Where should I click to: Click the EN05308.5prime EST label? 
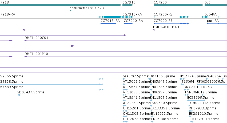pyautogui.click(x=165, y=119)
